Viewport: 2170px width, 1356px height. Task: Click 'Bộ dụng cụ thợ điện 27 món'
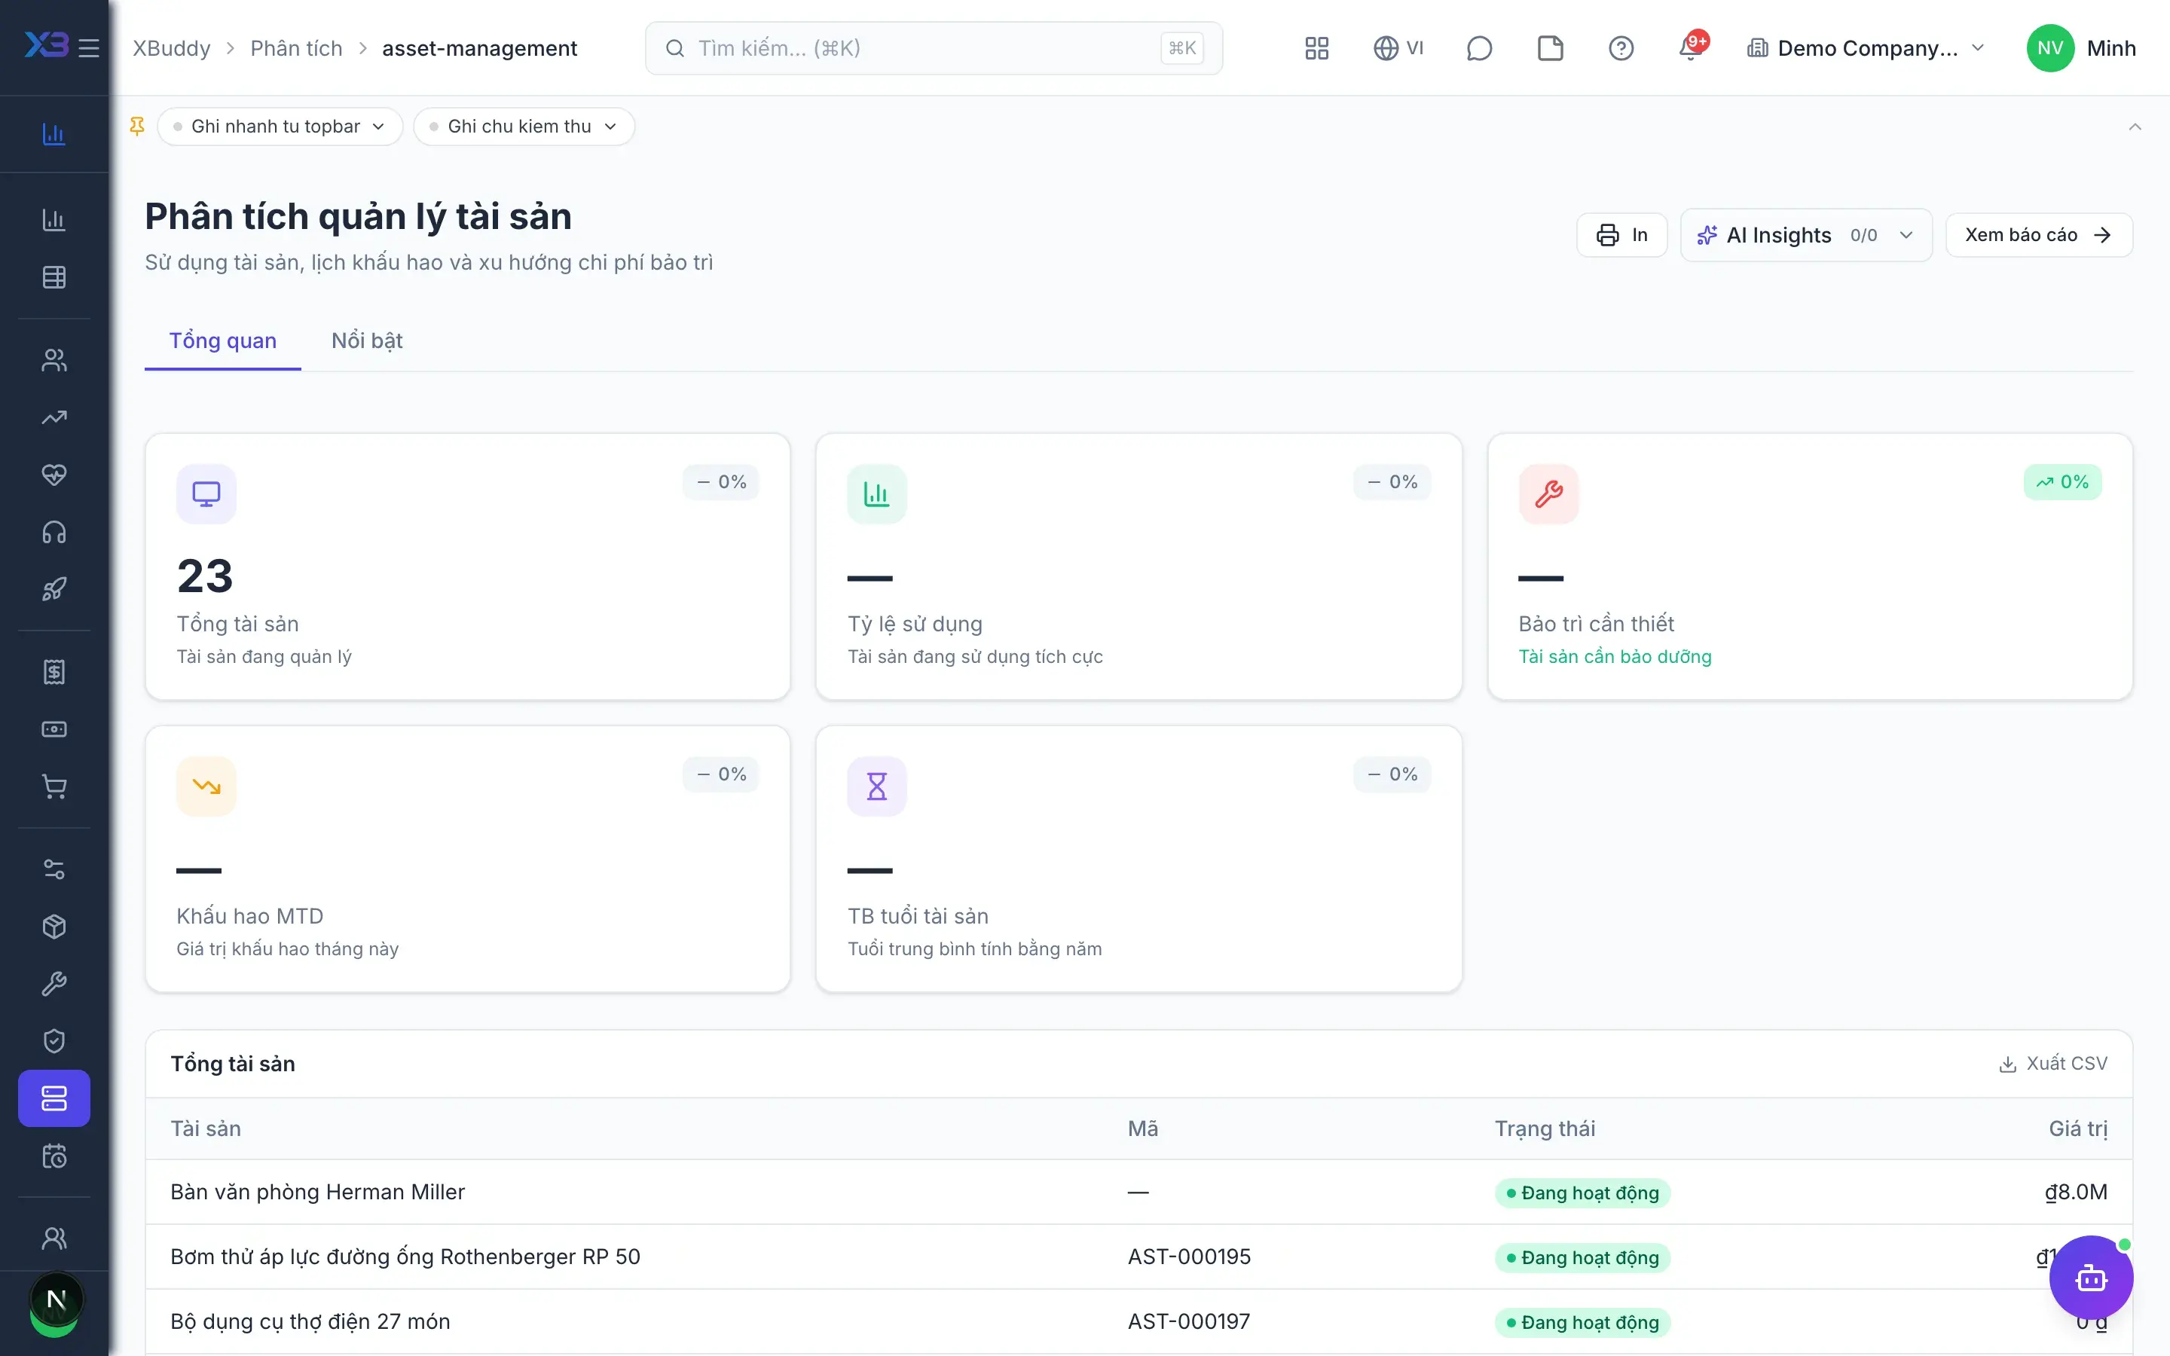(310, 1321)
